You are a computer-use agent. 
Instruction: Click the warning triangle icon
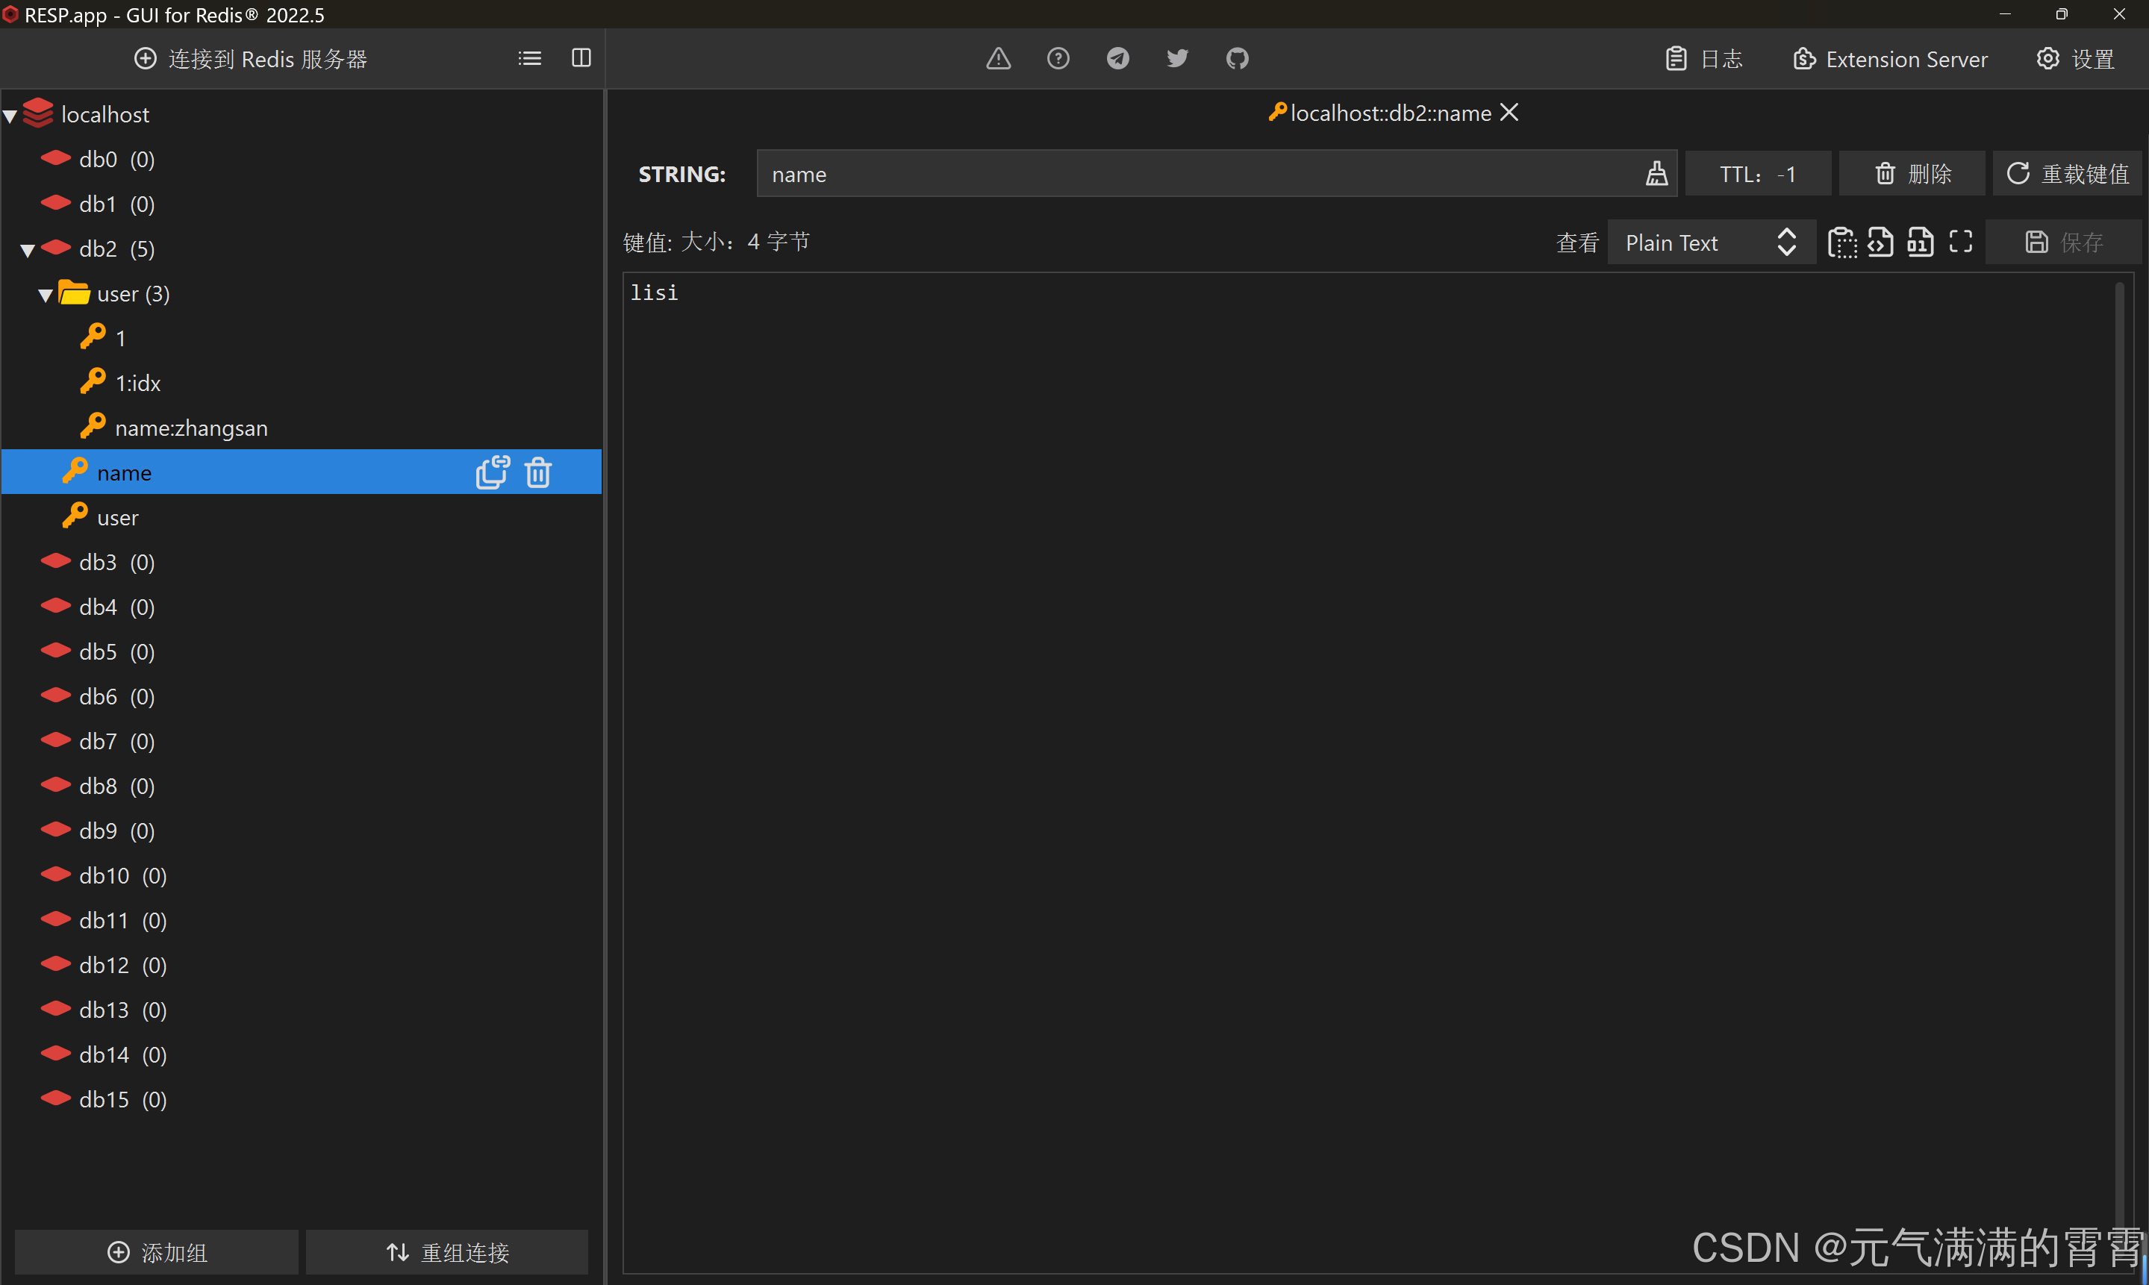click(998, 59)
